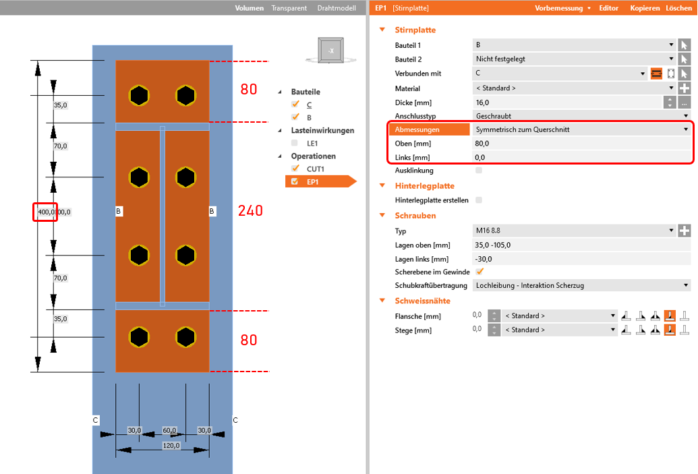Select first weld type icon for Flansche
The height and width of the screenshot is (474, 698).
626,316
